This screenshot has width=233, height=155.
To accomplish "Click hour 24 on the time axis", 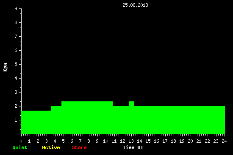I will click(x=224, y=141).
